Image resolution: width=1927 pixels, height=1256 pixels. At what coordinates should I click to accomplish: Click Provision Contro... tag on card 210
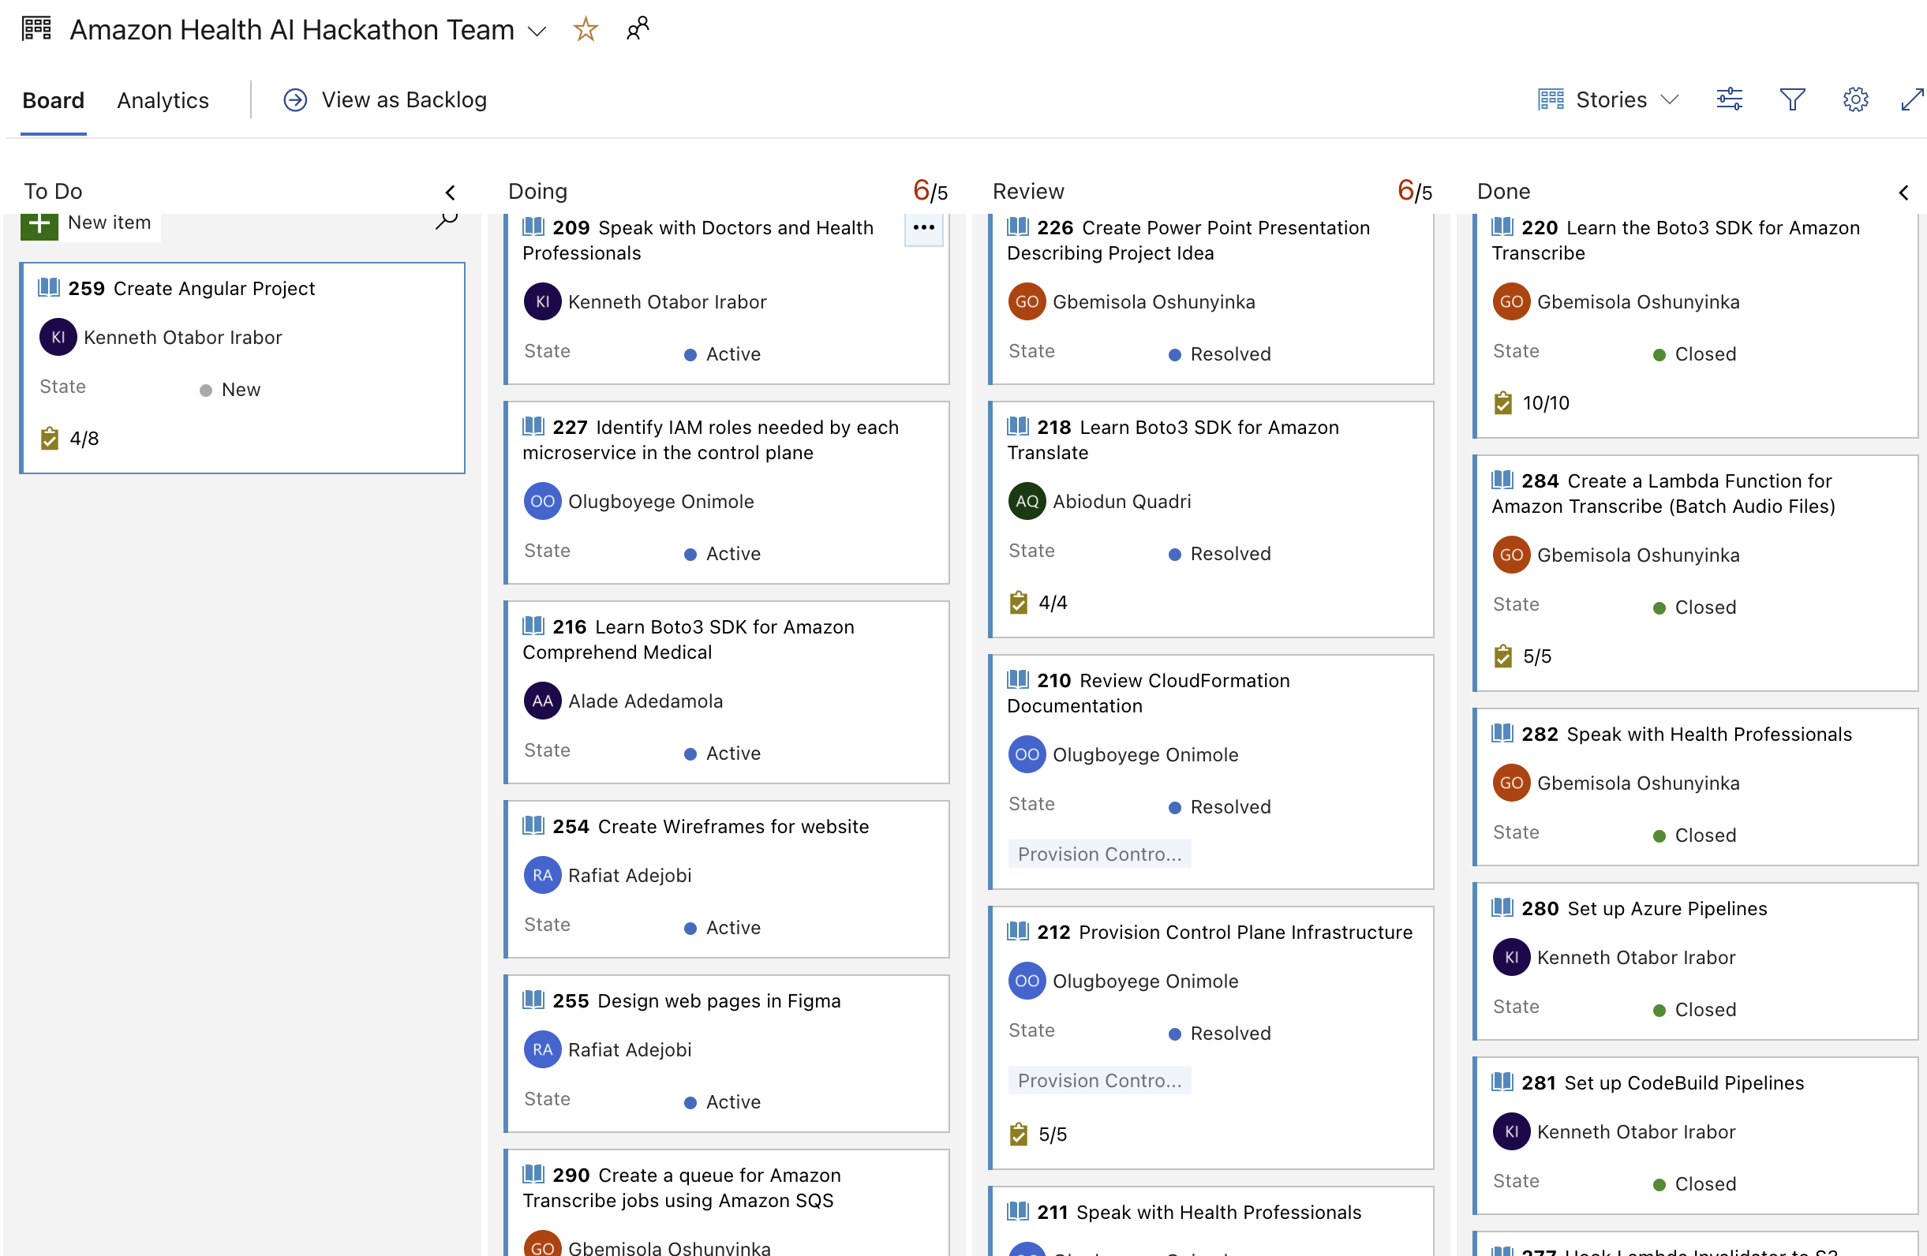point(1098,854)
